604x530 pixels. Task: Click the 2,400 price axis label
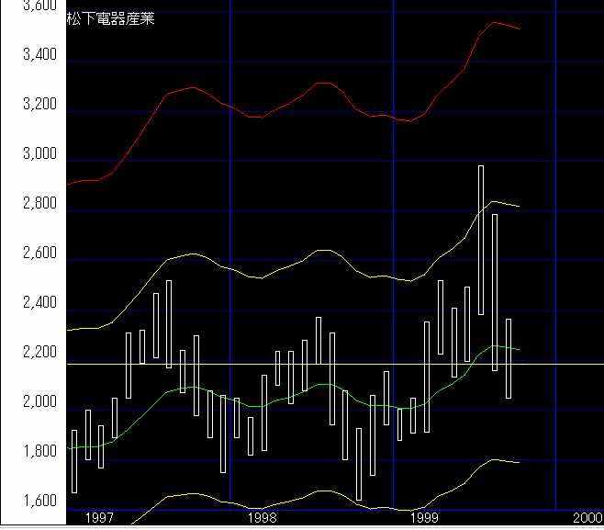(38, 304)
